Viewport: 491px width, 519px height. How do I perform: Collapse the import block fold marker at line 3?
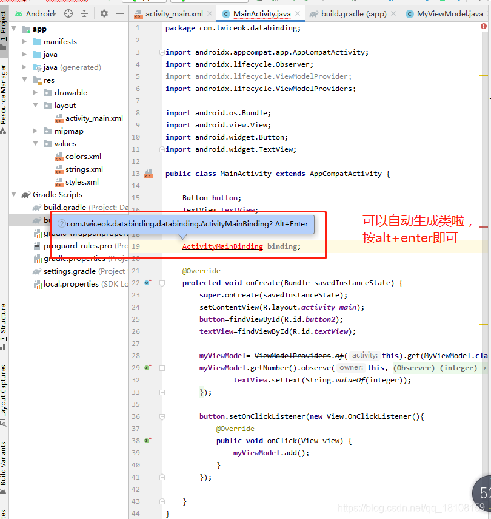point(162,52)
